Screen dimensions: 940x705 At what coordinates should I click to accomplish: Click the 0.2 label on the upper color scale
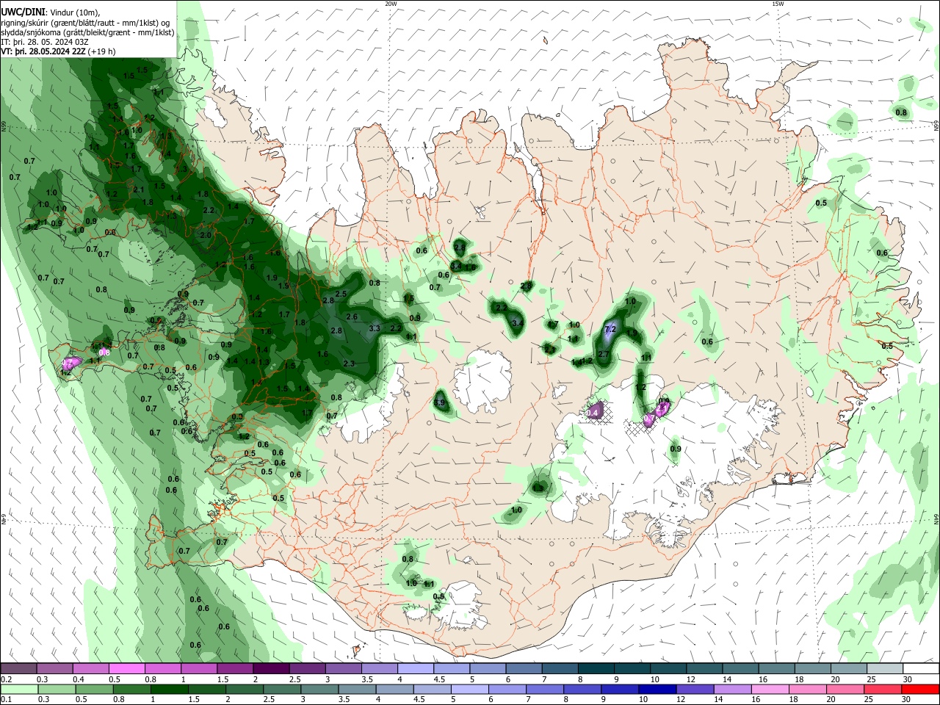point(6,679)
